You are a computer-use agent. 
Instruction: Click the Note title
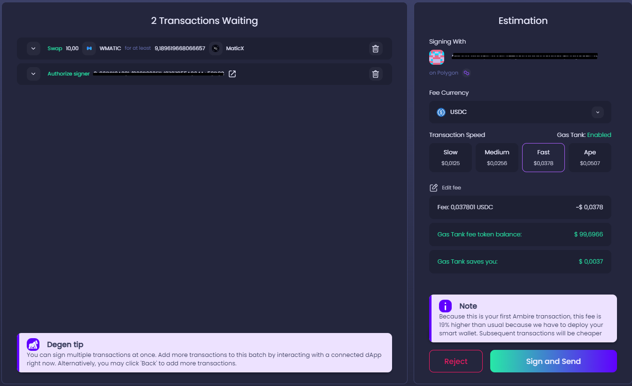[468, 306]
